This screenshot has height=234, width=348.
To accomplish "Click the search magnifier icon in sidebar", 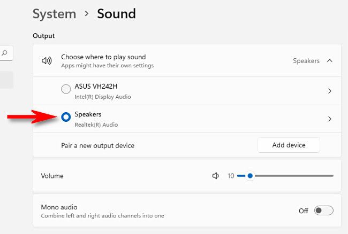I will (4, 53).
